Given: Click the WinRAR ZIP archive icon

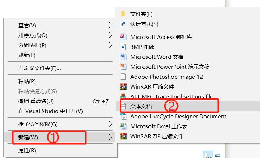Looking at the screenshot, I should (x=123, y=136).
